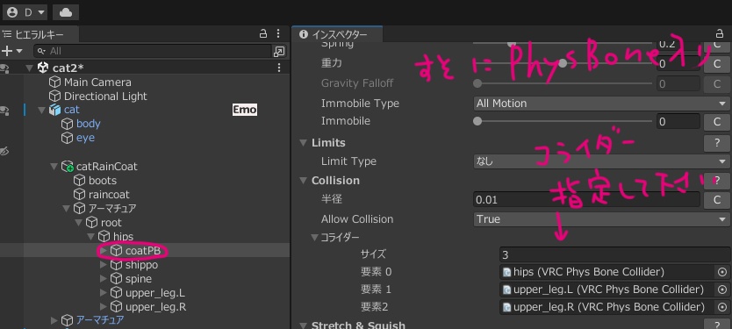Switch to the Inspector tab
The height and width of the screenshot is (329, 732).
coord(337,34)
